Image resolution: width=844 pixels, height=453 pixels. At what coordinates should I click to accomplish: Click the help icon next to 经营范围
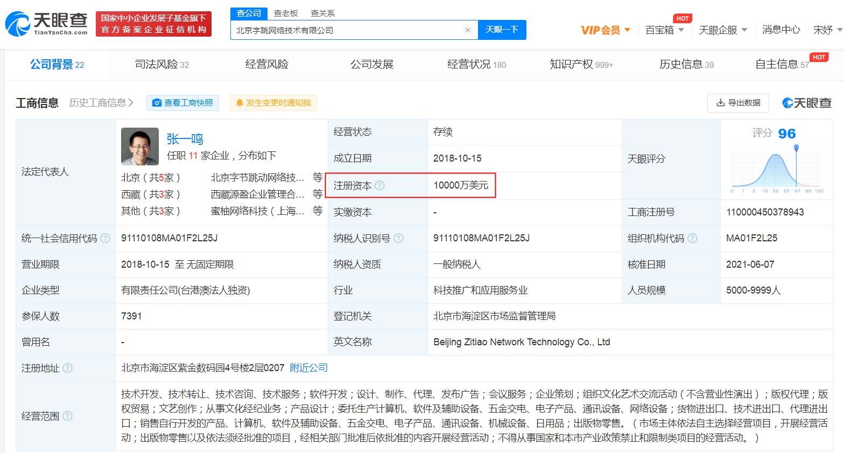[67, 416]
